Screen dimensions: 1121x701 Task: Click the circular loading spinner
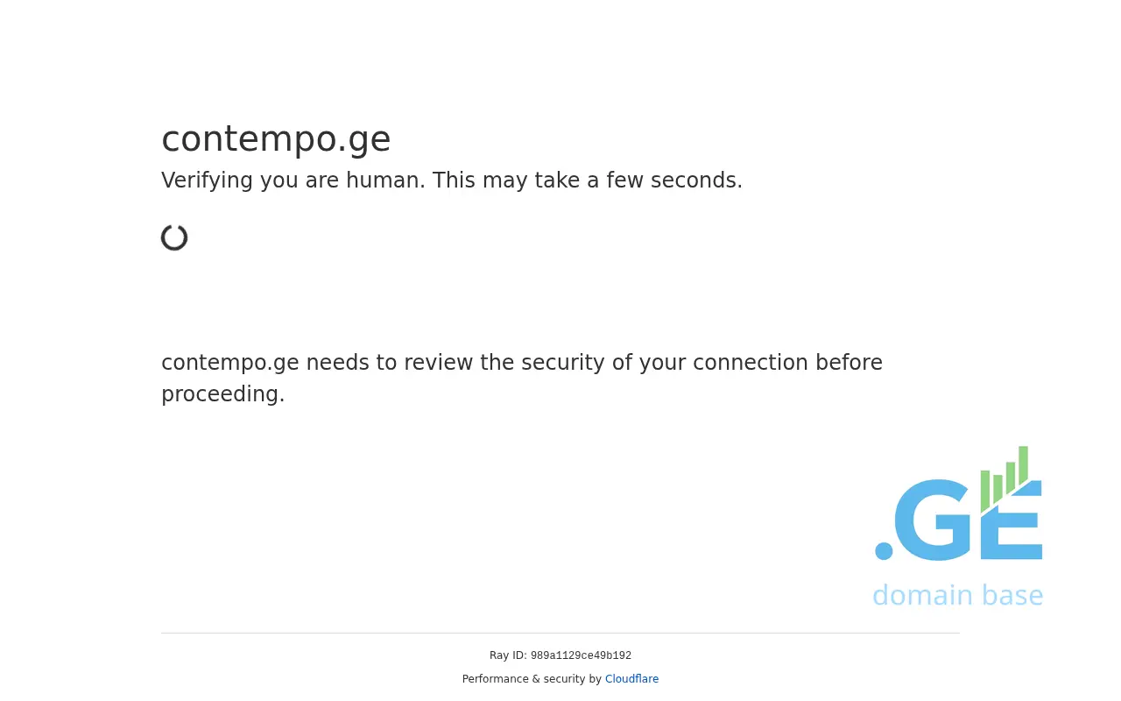point(174,237)
